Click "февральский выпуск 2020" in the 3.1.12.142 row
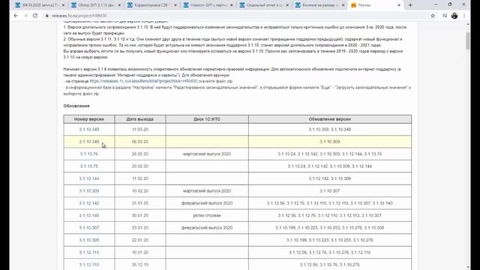The height and width of the screenshot is (270, 480). 207,203
